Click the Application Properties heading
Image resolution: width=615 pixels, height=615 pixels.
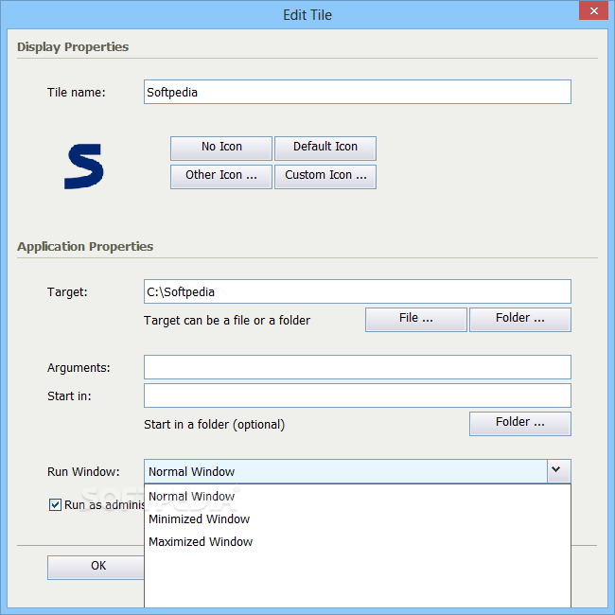(x=85, y=246)
